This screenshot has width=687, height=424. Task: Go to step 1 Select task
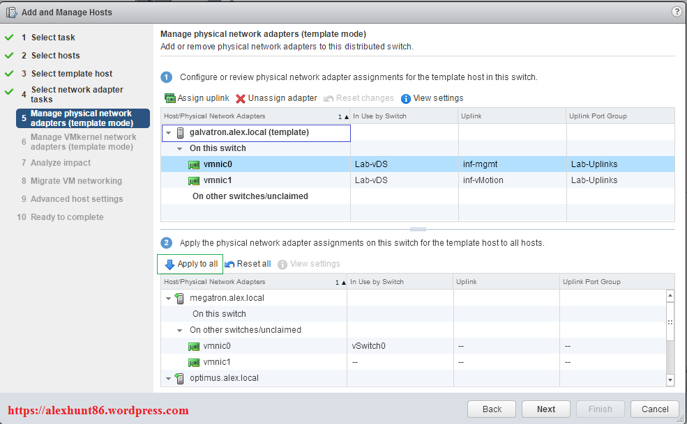click(53, 38)
